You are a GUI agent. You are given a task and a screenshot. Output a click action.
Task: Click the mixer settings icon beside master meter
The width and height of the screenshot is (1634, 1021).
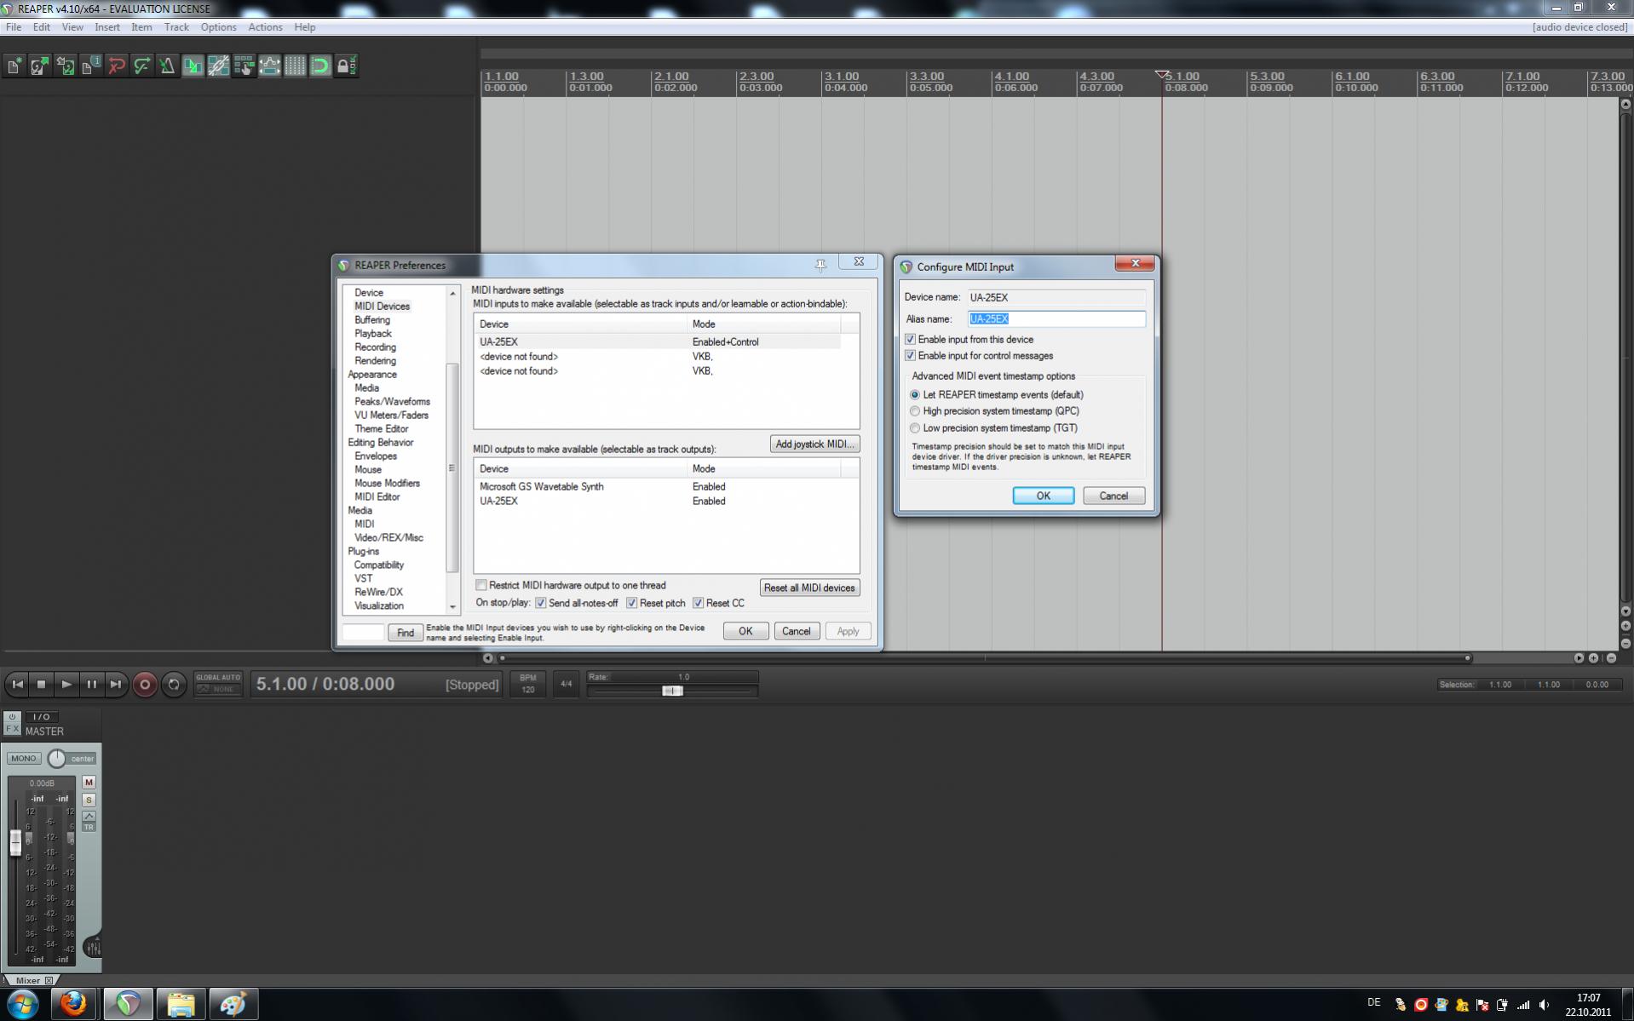point(93,947)
